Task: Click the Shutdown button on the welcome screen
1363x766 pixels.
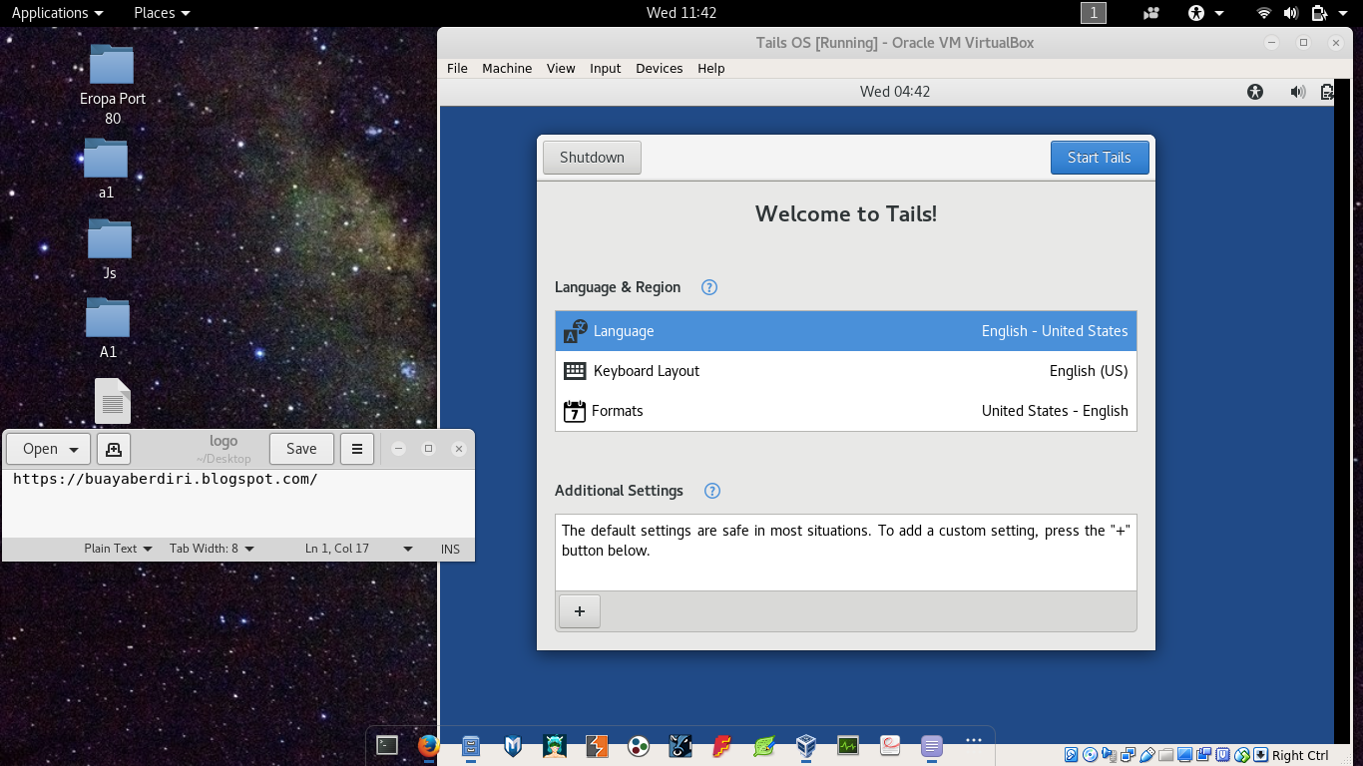Action: click(x=591, y=157)
